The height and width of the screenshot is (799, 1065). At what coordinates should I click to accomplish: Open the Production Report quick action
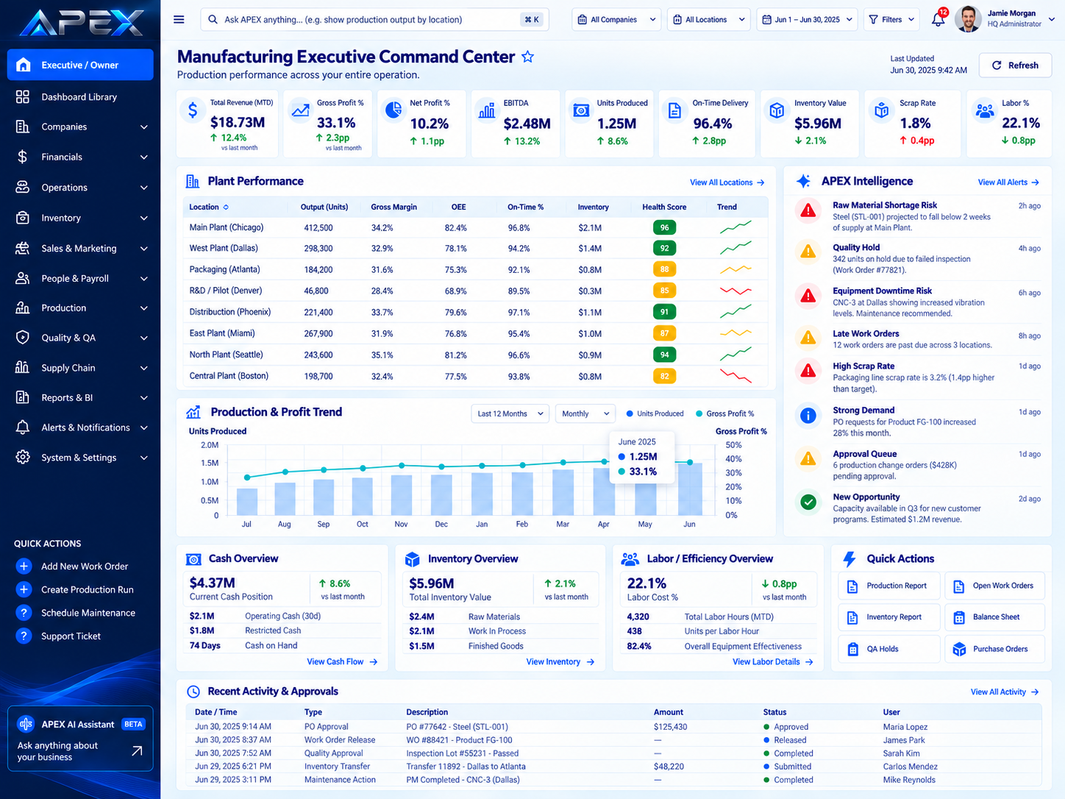tap(888, 586)
